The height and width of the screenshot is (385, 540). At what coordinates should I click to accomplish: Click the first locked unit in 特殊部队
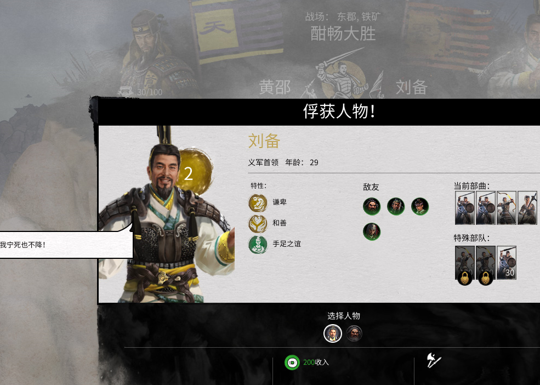464,263
